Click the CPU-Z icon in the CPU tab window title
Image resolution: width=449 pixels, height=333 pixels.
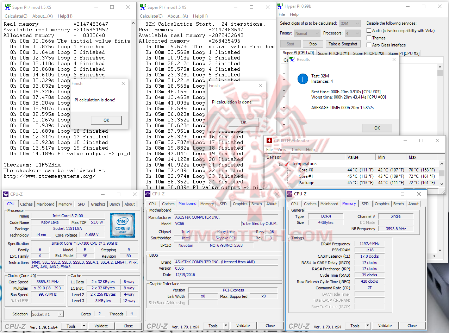click(6, 194)
